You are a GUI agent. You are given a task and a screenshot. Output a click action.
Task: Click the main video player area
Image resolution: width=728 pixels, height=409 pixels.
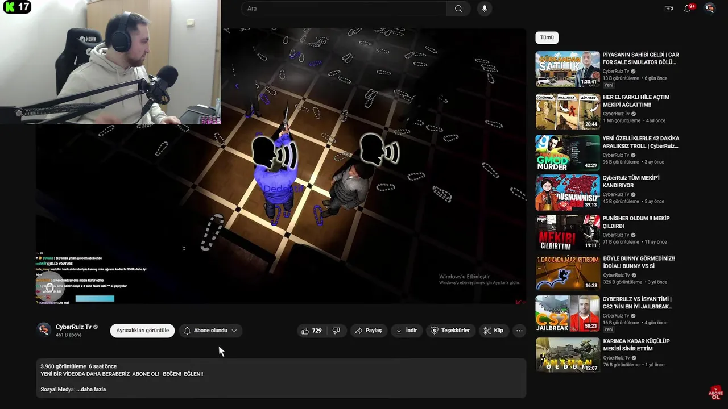click(x=281, y=166)
